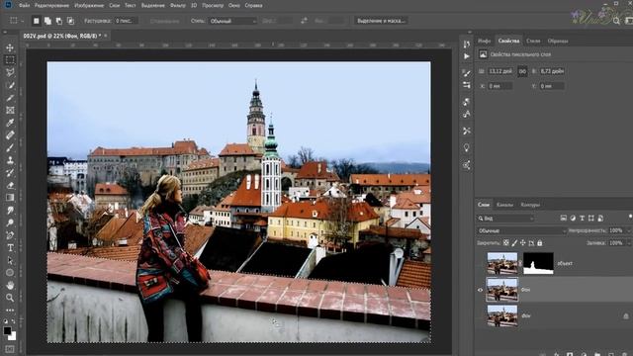Select the Eraser tool
This screenshot has width=633, height=356.
(10, 185)
